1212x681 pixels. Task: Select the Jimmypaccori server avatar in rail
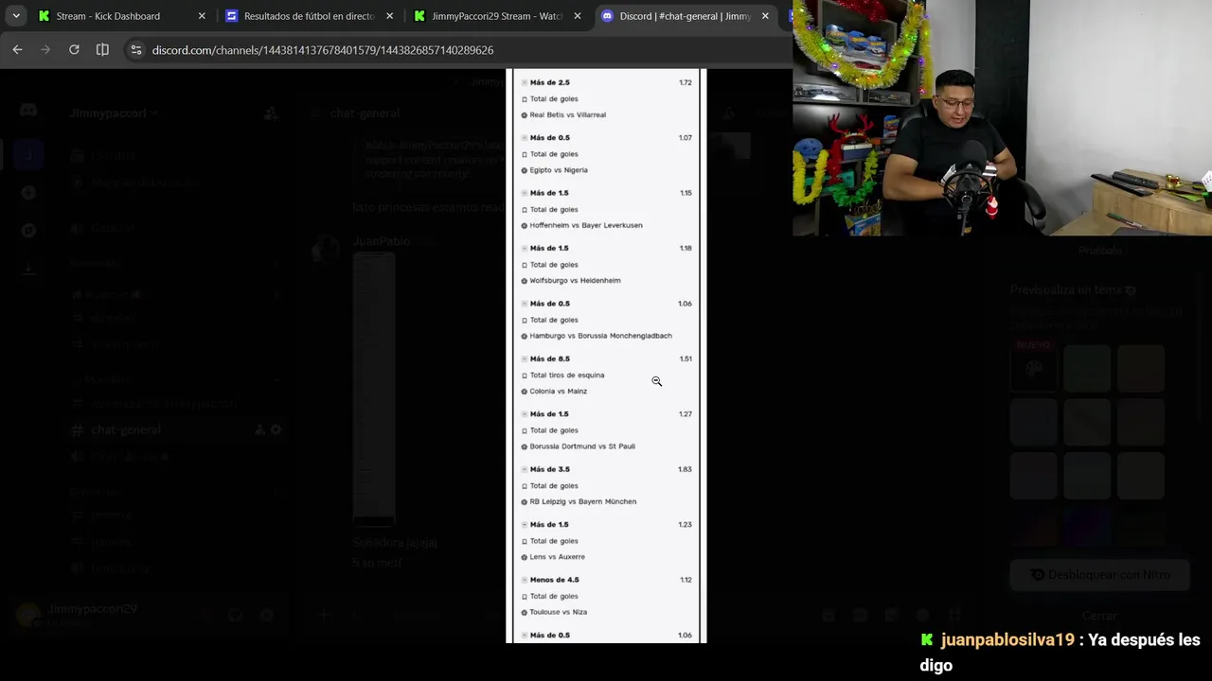[x=28, y=154]
